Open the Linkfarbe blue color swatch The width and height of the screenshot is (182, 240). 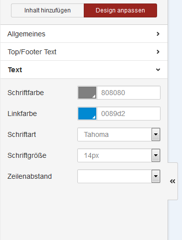pyautogui.click(x=87, y=114)
